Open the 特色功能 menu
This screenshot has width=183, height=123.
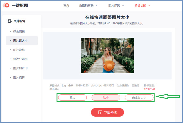140,5
